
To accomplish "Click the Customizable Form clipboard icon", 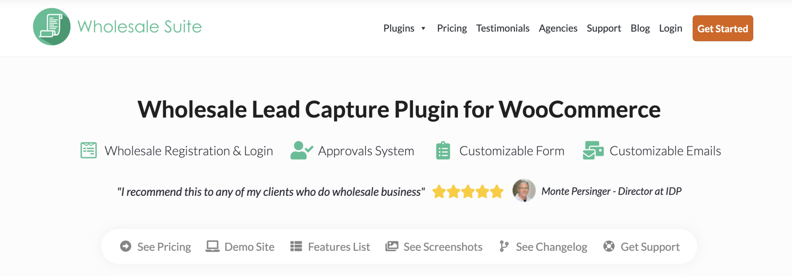I will (443, 150).
